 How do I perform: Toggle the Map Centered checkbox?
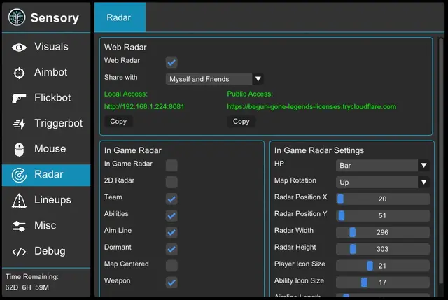(x=171, y=266)
